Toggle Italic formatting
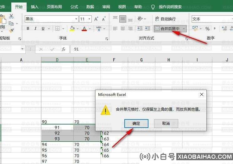The width and height of the screenshot is (233, 164). pos(35,29)
